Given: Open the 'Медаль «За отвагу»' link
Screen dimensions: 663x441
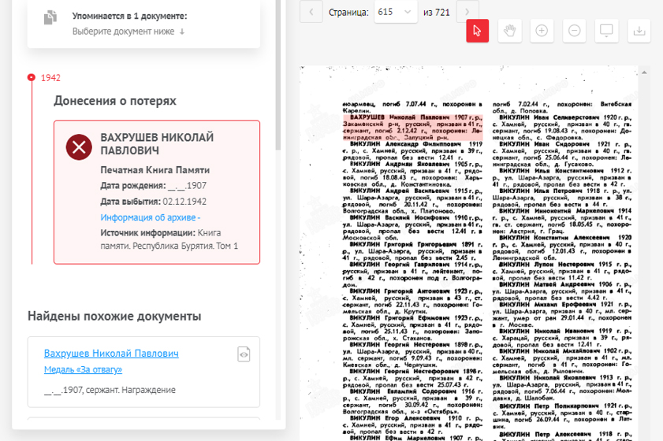Looking at the screenshot, I should [x=83, y=369].
